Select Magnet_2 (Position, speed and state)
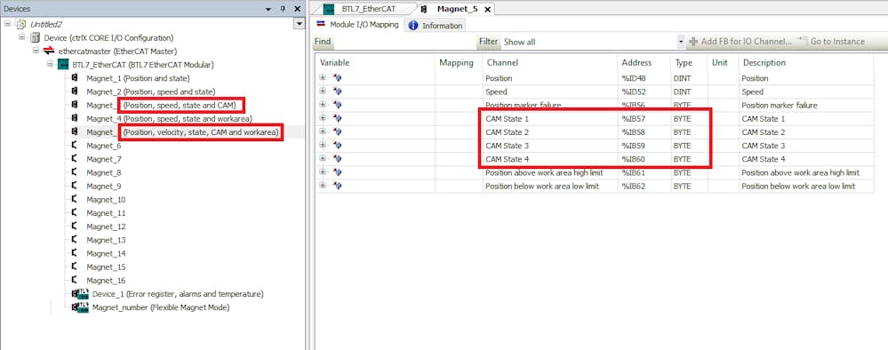The height and width of the screenshot is (350, 888). pos(150,91)
